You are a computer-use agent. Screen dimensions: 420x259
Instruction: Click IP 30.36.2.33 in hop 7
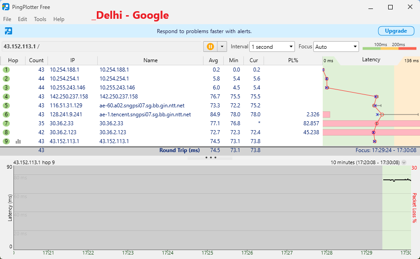coord(61,123)
